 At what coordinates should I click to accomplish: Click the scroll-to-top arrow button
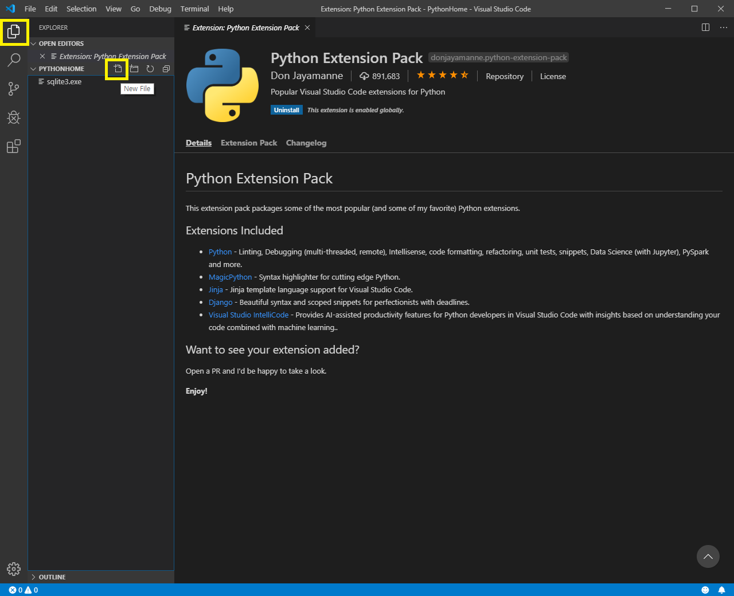[708, 556]
